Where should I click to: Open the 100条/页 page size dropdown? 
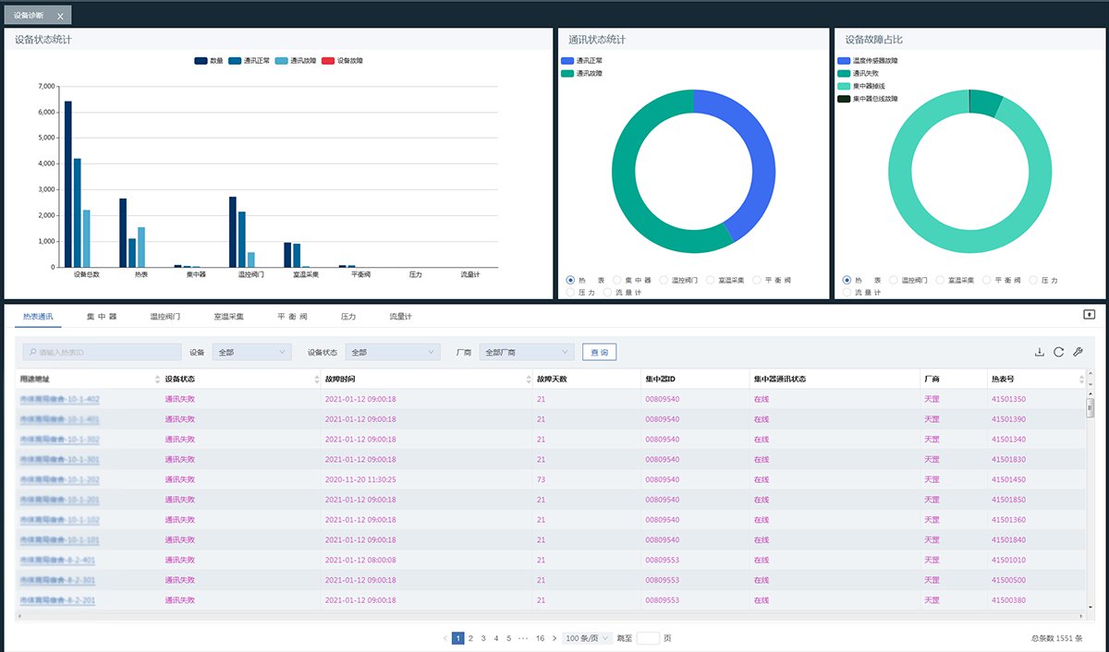click(587, 638)
